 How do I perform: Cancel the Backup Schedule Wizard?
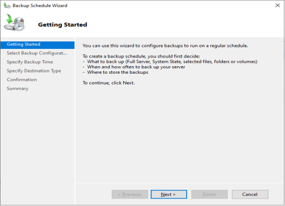tap(250, 194)
